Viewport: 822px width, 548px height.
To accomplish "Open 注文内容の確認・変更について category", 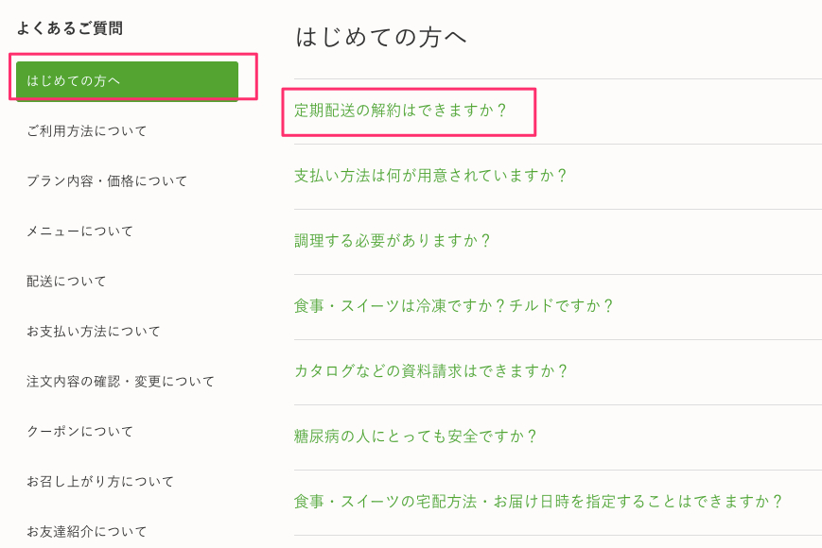I will (120, 382).
